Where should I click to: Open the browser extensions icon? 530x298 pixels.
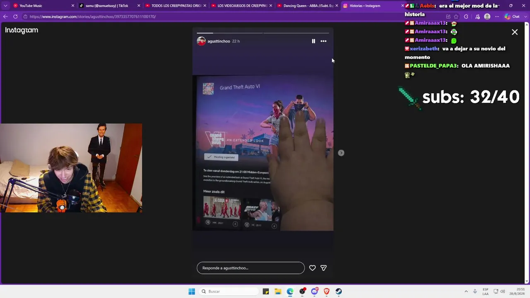pos(466,17)
